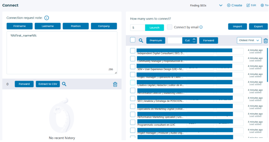Screen dimensions: 269x142
Task: Check the SEO Analista y Estratega lead
Action: click(132, 99)
